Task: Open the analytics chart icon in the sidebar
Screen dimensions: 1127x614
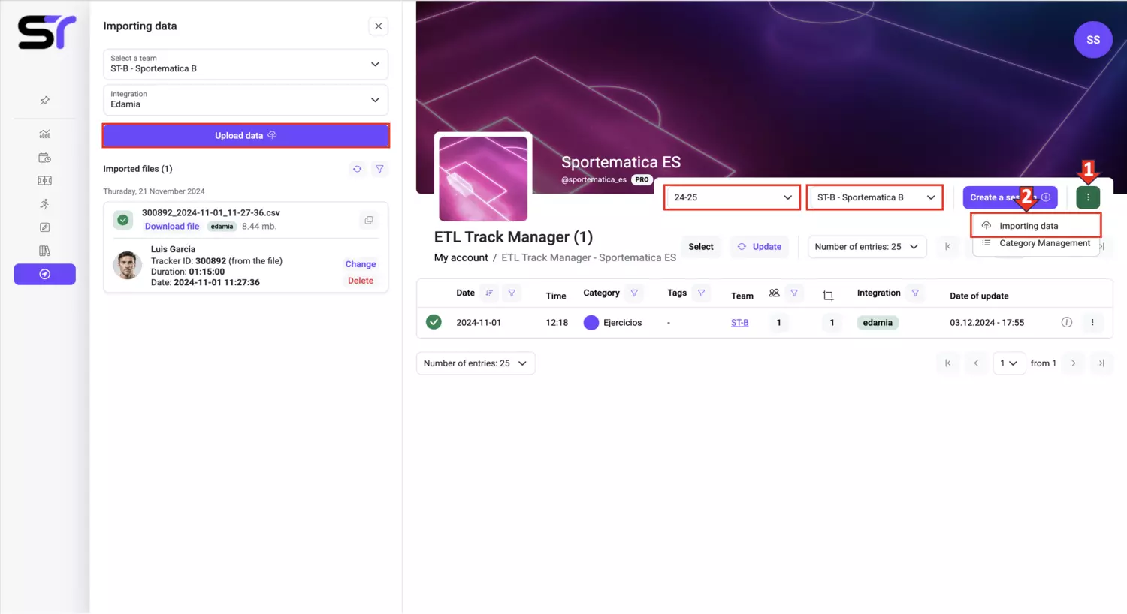Action: 44,134
